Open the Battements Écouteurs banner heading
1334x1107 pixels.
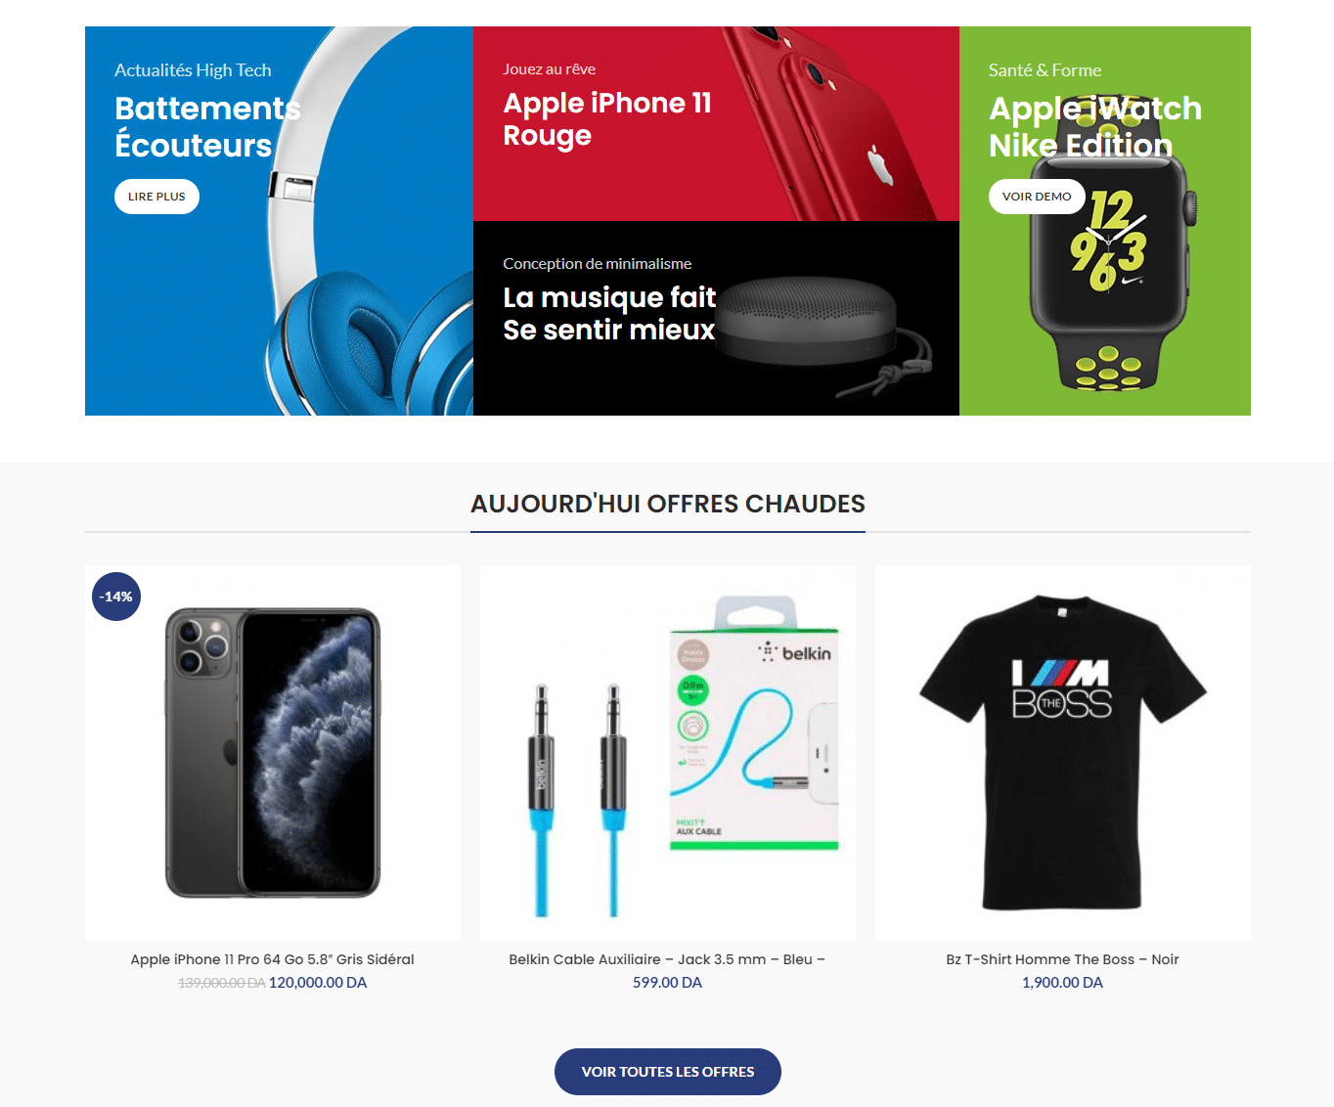tap(207, 126)
